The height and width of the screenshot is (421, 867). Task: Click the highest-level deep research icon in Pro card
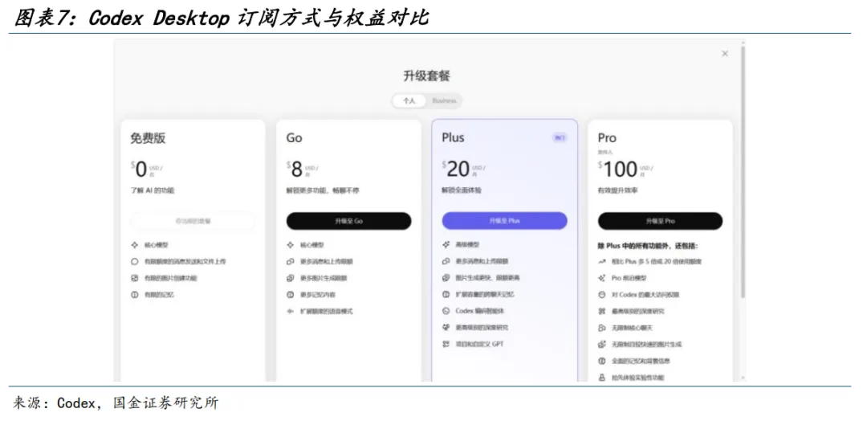tap(602, 311)
